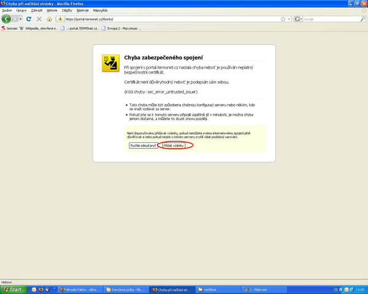The image size is (368, 294).
Task: Open the back/forward history dropdown arrow
Action: (x=20, y=19)
